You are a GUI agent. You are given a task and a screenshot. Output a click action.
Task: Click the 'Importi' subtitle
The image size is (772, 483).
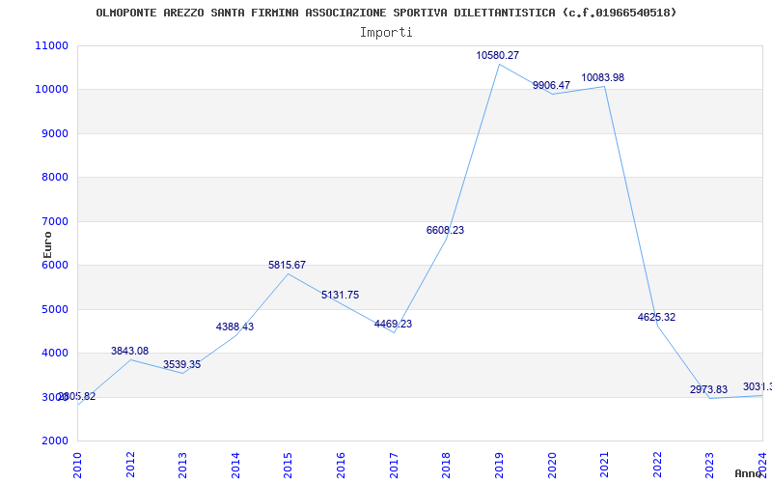[x=386, y=33]
